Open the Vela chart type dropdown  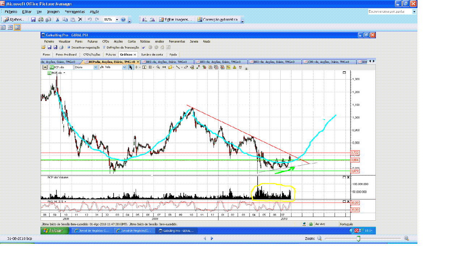[124, 67]
